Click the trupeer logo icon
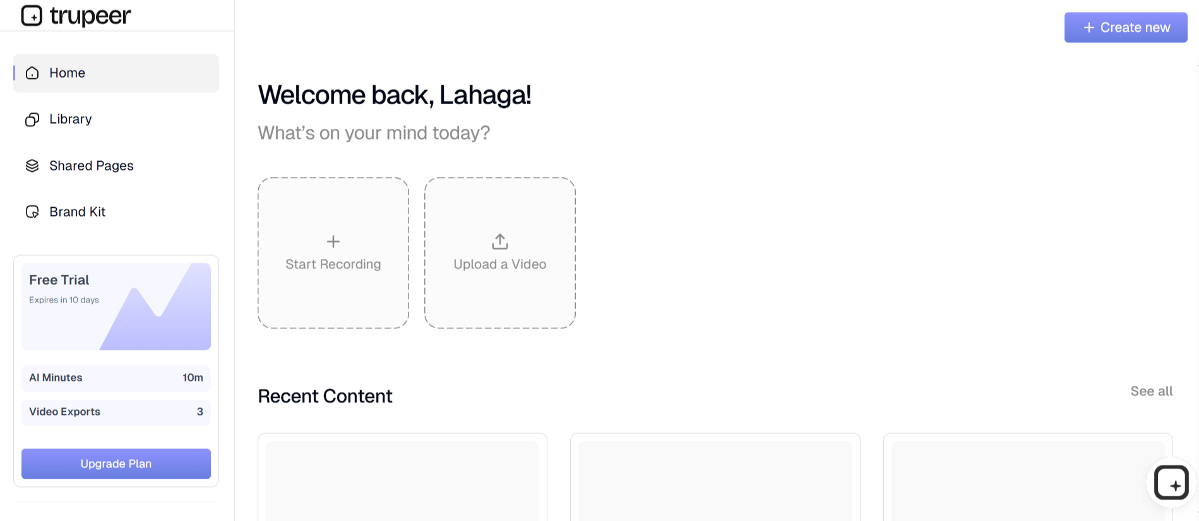Viewport: 1199px width, 521px height. 32,15
